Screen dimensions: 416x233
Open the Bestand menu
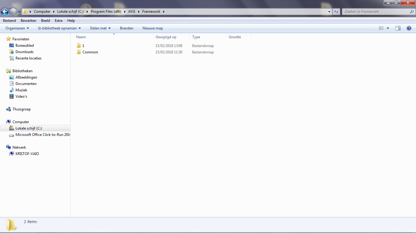[9, 21]
